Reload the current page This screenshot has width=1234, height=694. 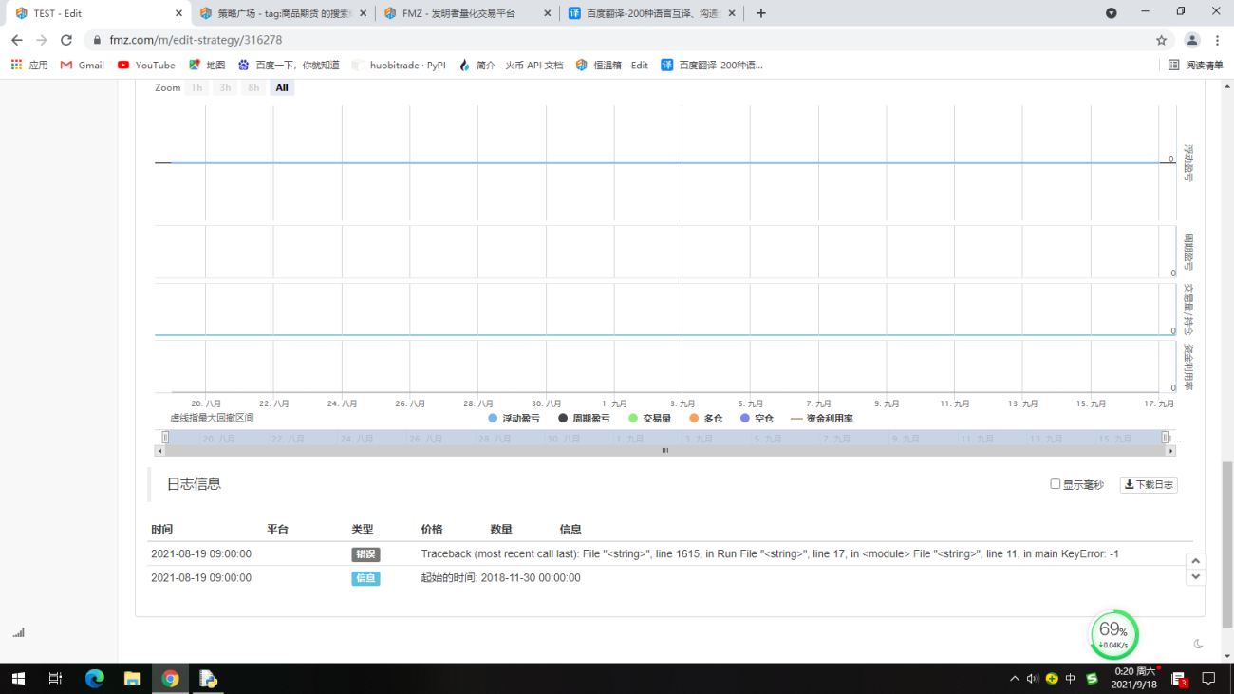[x=66, y=40]
